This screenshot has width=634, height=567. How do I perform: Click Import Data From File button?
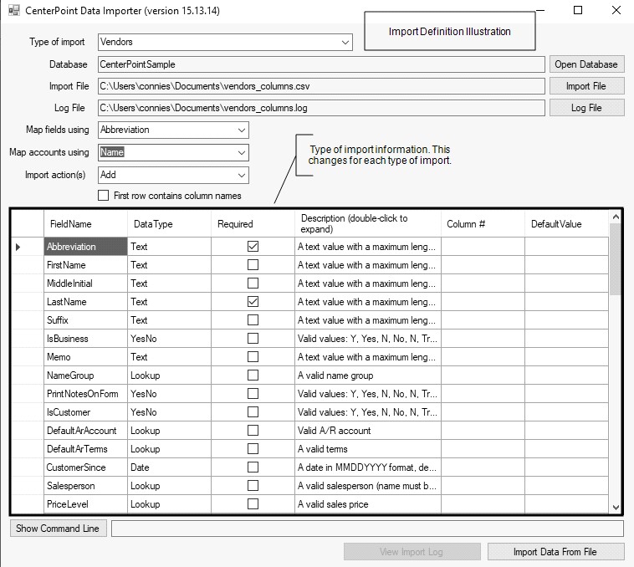tap(556, 552)
